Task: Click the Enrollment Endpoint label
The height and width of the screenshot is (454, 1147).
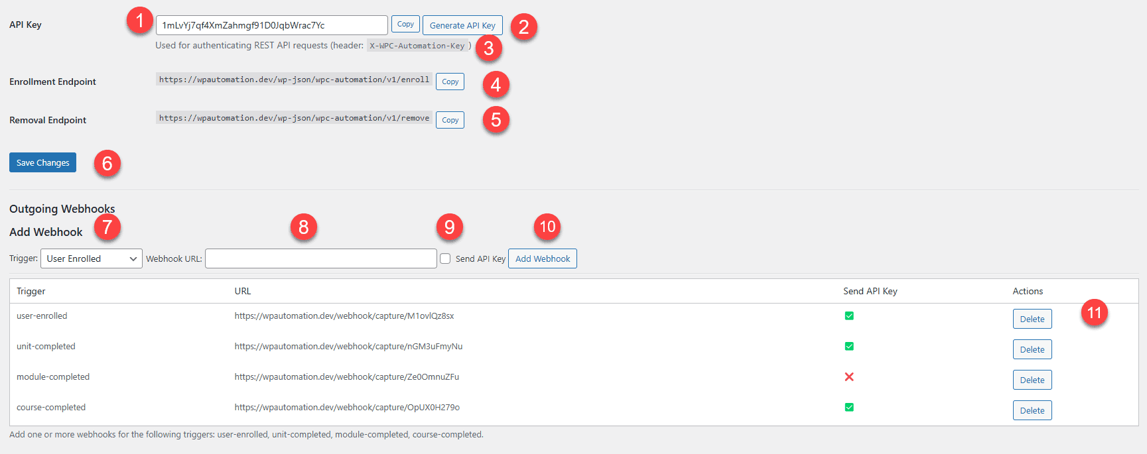Action: point(52,82)
